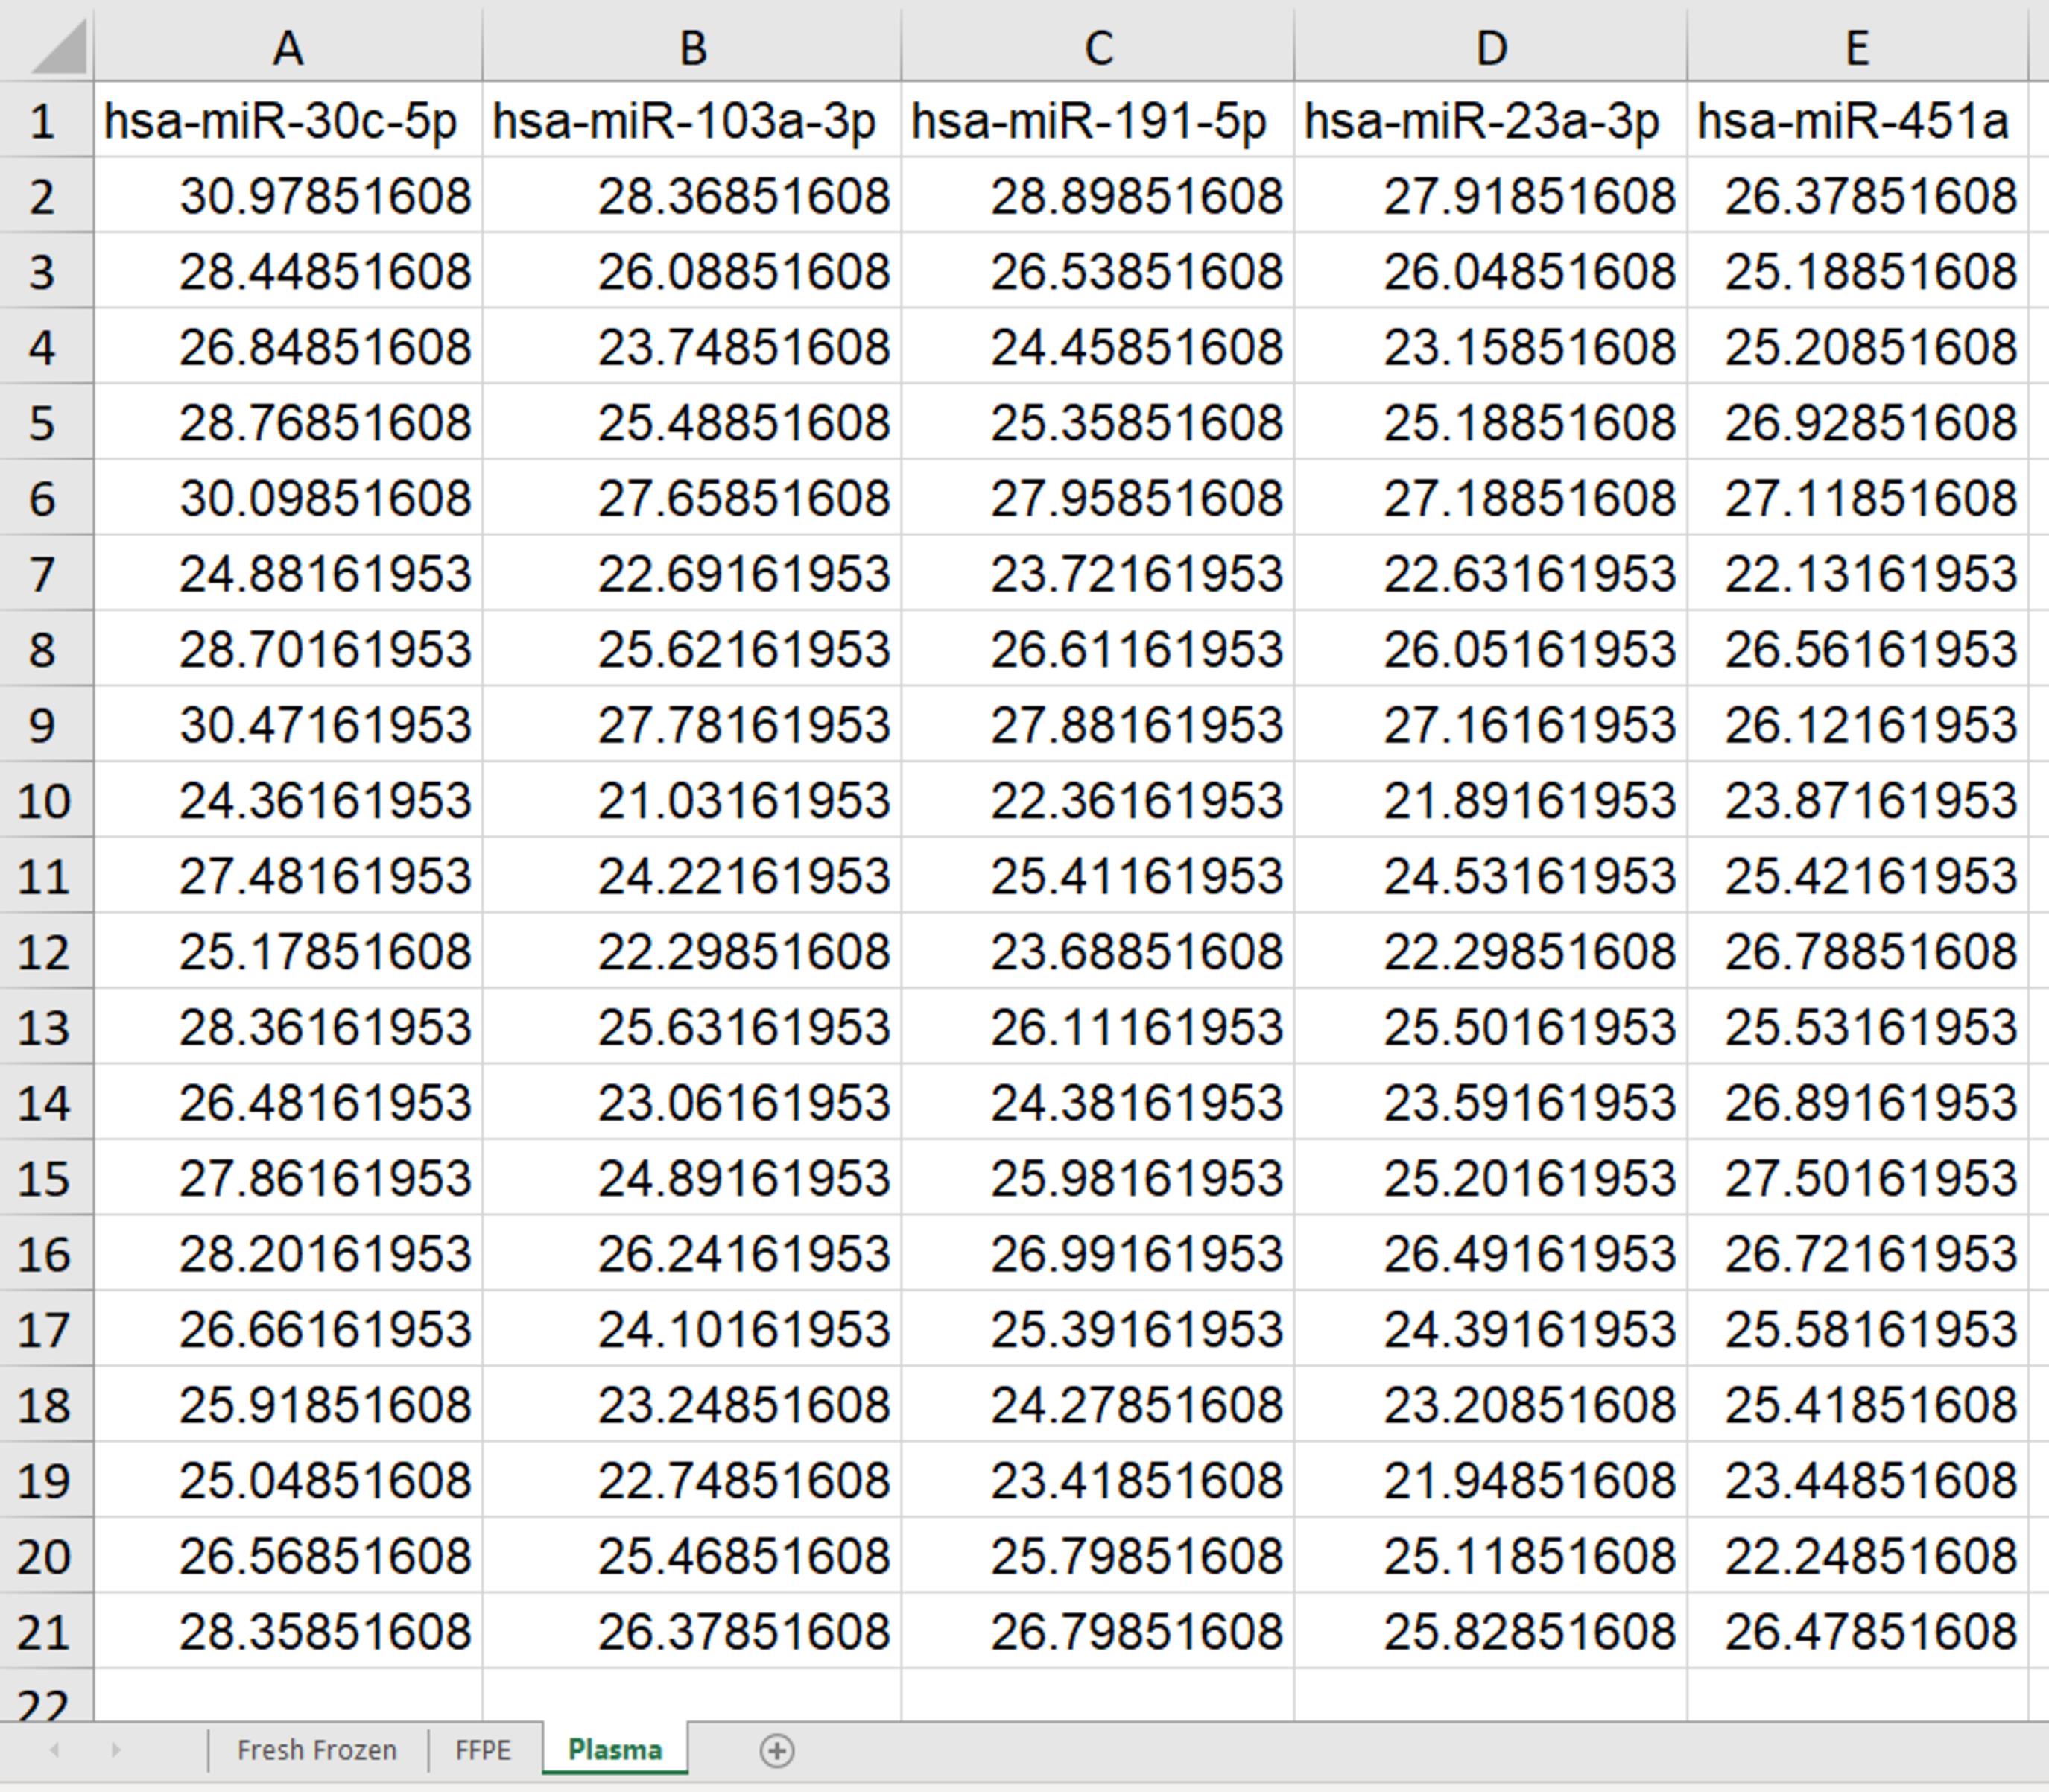2049x1792 pixels.
Task: Select cell with value 21.94851608
Action: (x=1491, y=1480)
